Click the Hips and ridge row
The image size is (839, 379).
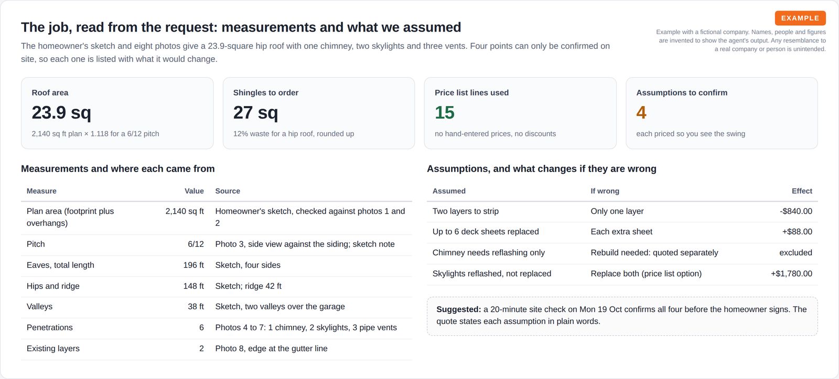coord(217,287)
